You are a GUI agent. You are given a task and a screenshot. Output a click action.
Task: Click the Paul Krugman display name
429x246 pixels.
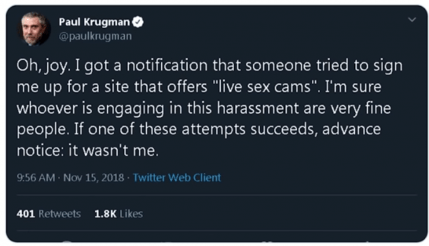pyautogui.click(x=94, y=22)
